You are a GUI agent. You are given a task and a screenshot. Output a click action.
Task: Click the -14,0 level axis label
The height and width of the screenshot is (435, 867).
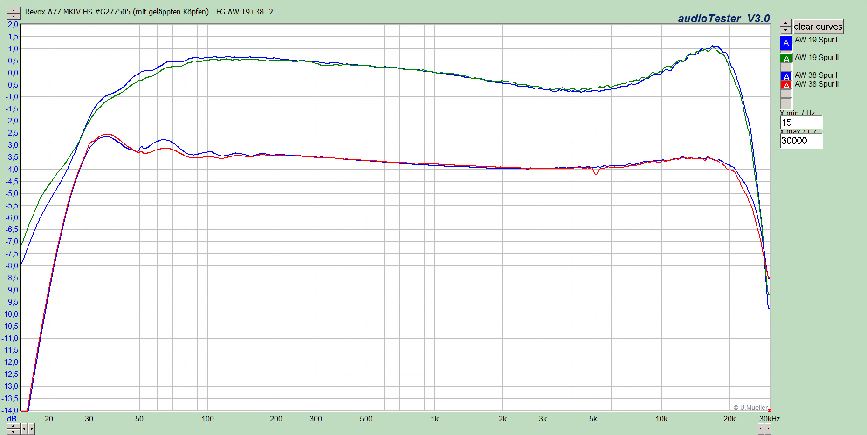(10, 410)
